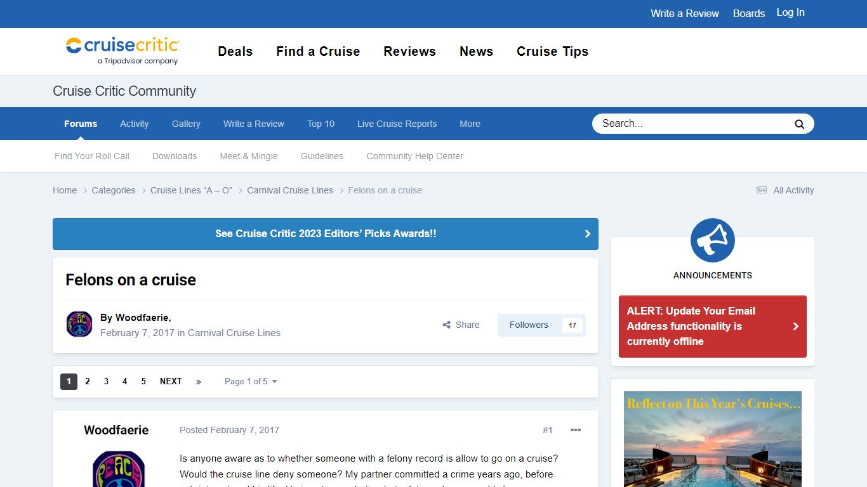
Task: Open Live Cruise Reports tab
Action: pyautogui.click(x=397, y=124)
